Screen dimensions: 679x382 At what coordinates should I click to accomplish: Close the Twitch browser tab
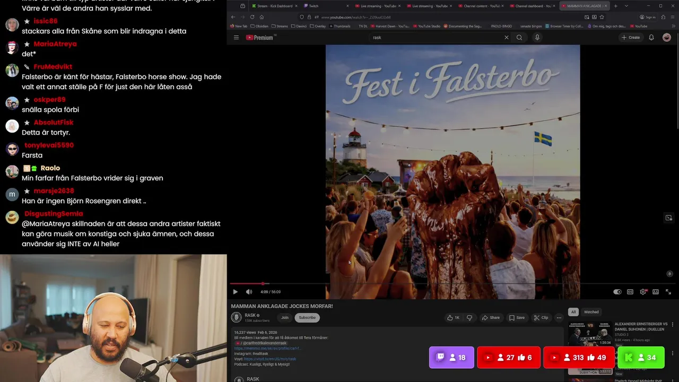[348, 6]
